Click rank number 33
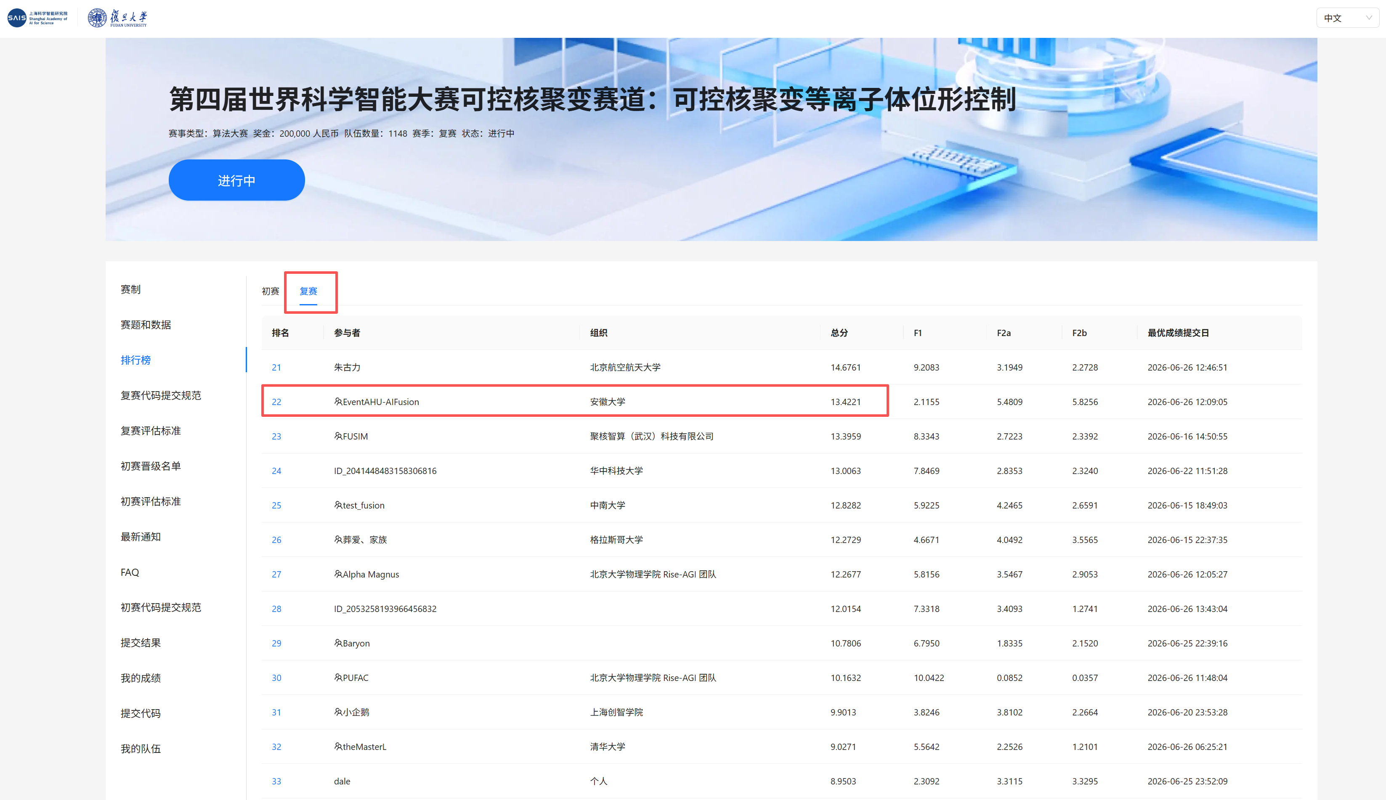This screenshot has width=1386, height=800. tap(276, 781)
